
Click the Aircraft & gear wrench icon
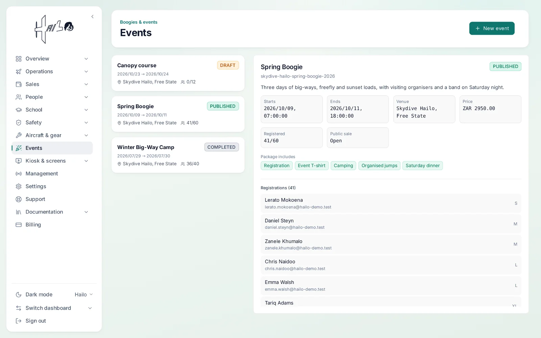pyautogui.click(x=19, y=135)
